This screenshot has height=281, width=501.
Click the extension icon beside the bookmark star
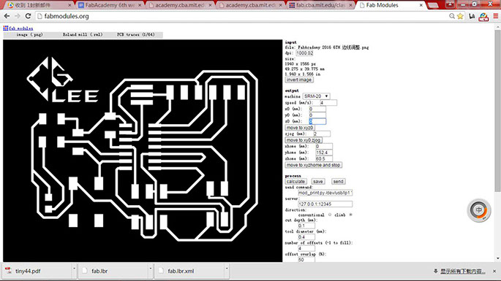pyautogui.click(x=472, y=16)
